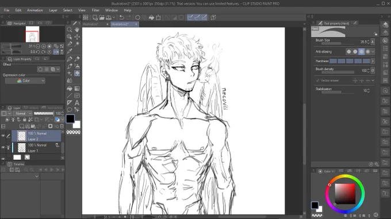Click the hue ring in Color Wheel

345,177
